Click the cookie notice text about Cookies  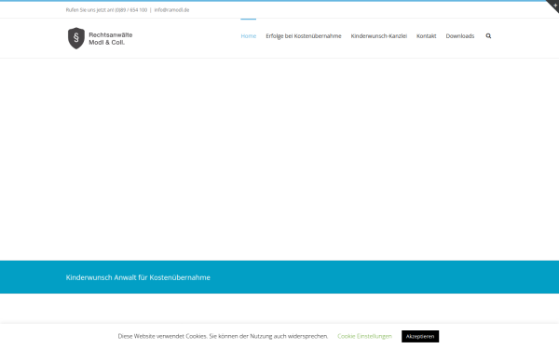[x=223, y=336]
